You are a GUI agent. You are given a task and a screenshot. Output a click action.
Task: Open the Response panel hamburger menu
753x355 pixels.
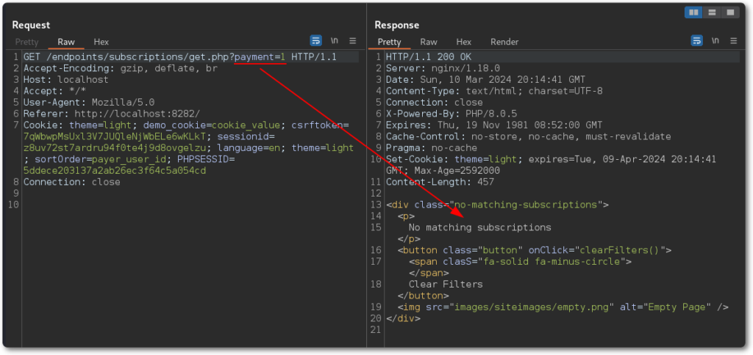click(732, 41)
